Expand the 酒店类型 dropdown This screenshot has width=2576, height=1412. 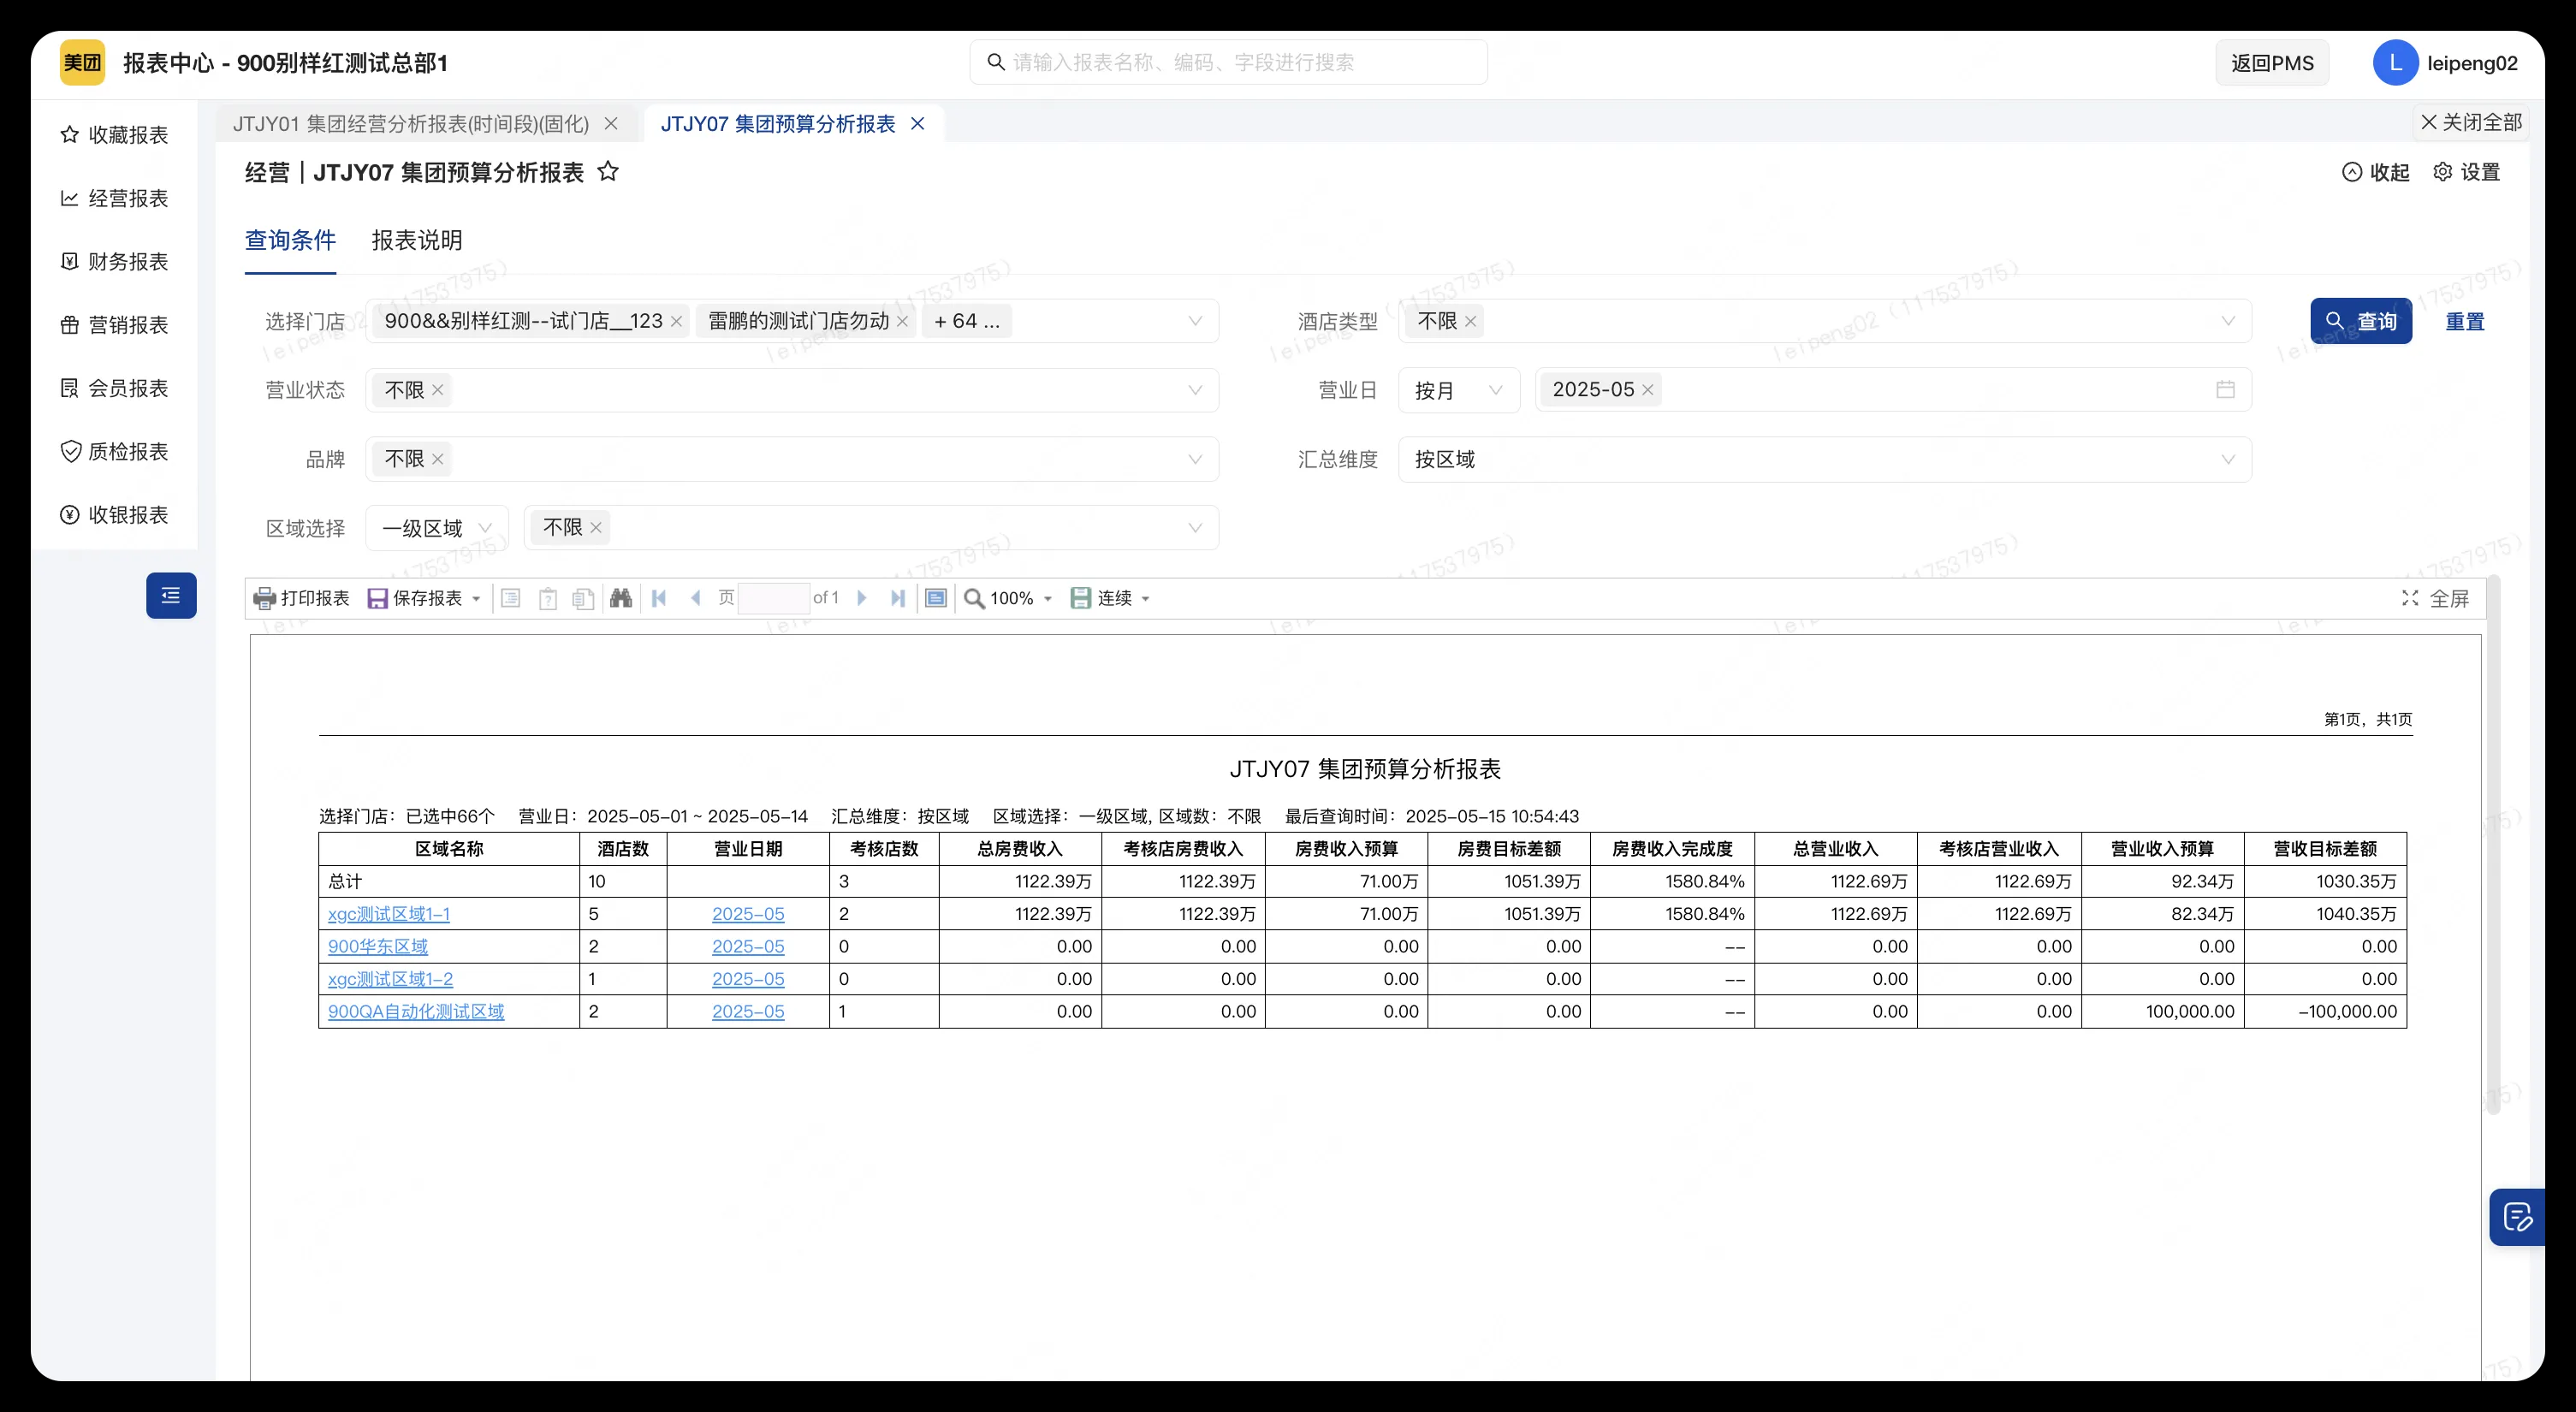click(x=2228, y=322)
